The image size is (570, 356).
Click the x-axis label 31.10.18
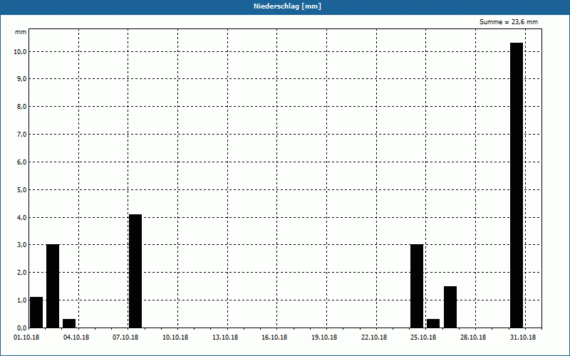pos(523,337)
